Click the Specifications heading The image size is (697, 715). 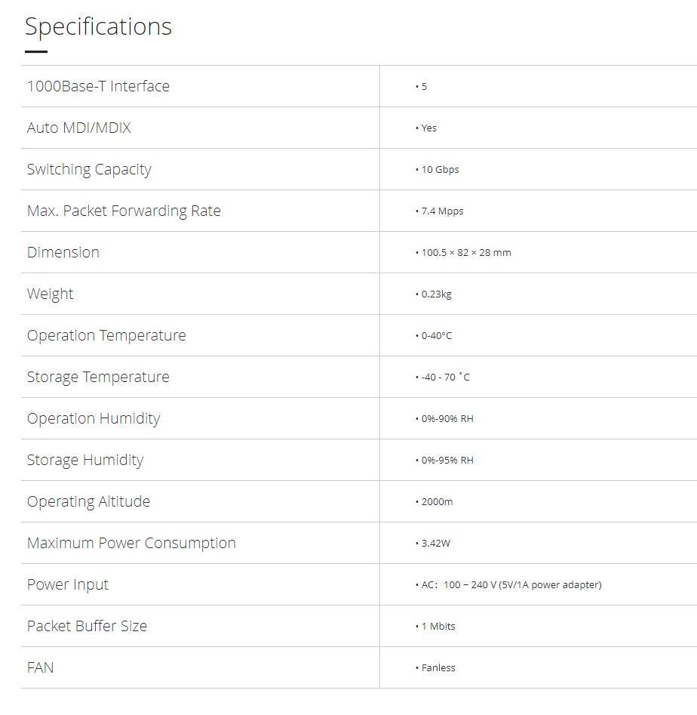98,27
